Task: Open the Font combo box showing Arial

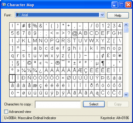Action: [x=60, y=15]
